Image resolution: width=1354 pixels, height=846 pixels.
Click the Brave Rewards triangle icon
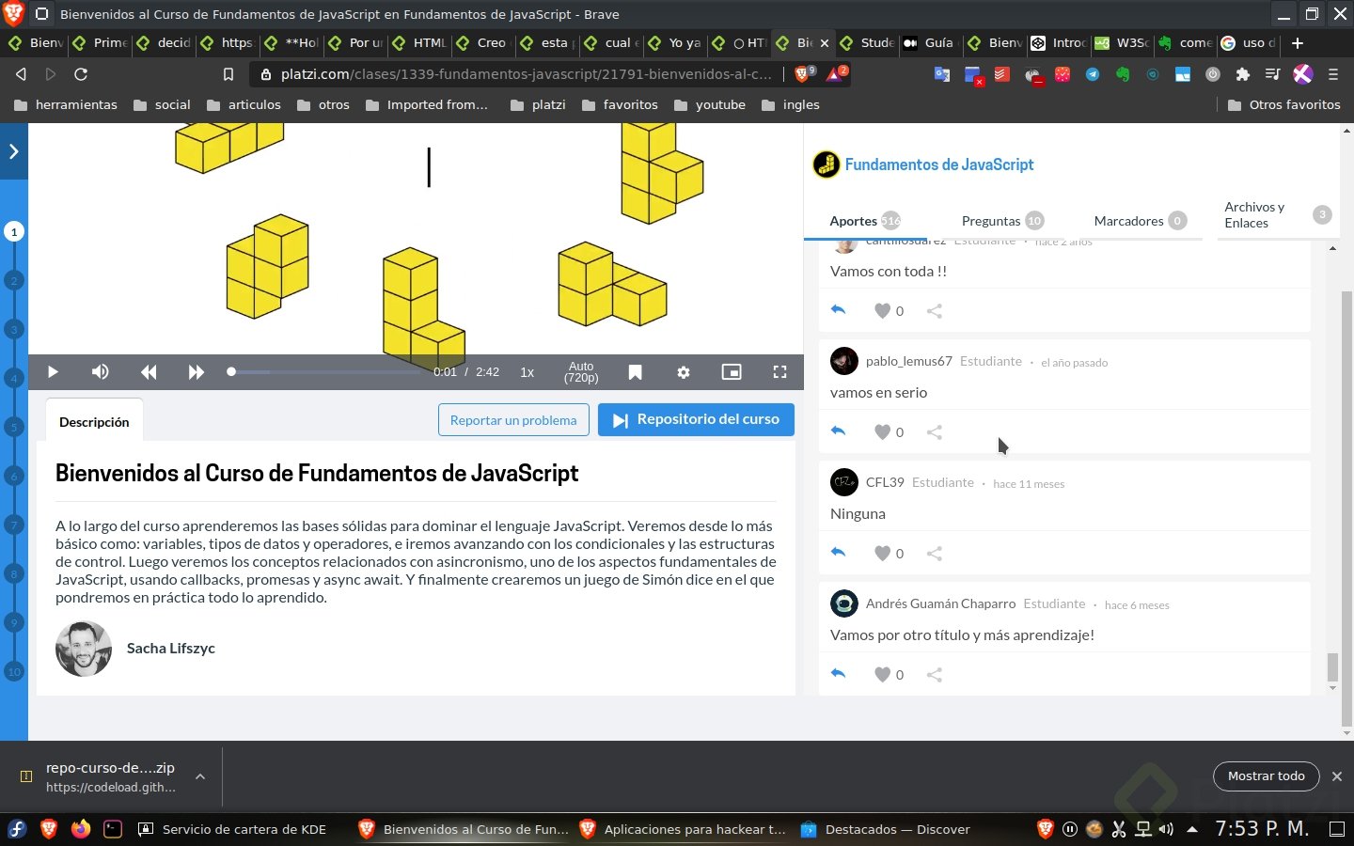(835, 73)
